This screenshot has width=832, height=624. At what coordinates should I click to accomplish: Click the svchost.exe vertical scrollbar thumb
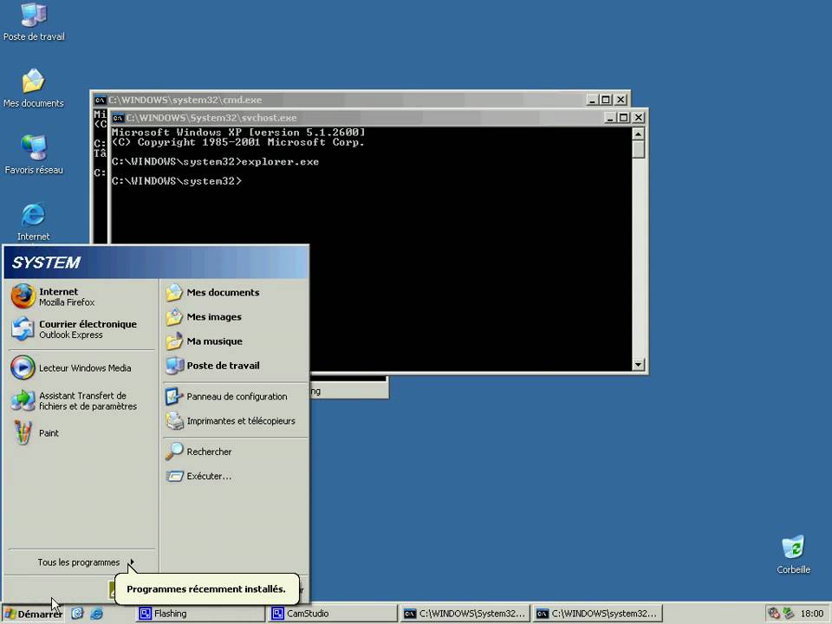pyautogui.click(x=639, y=149)
